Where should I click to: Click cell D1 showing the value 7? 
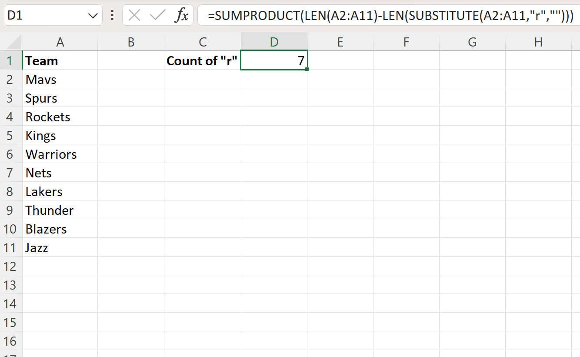(274, 60)
